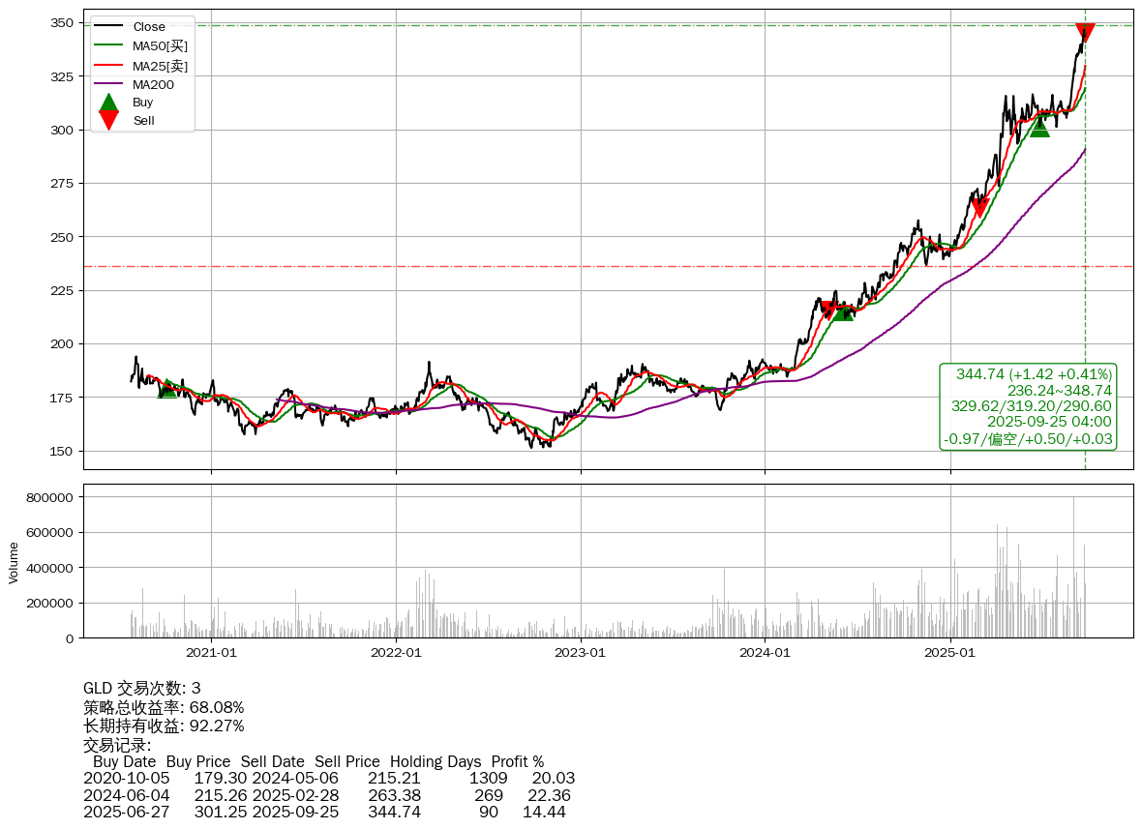This screenshot has height=829, width=1142.
Task: Click the Profit % column header
Action: (518, 761)
